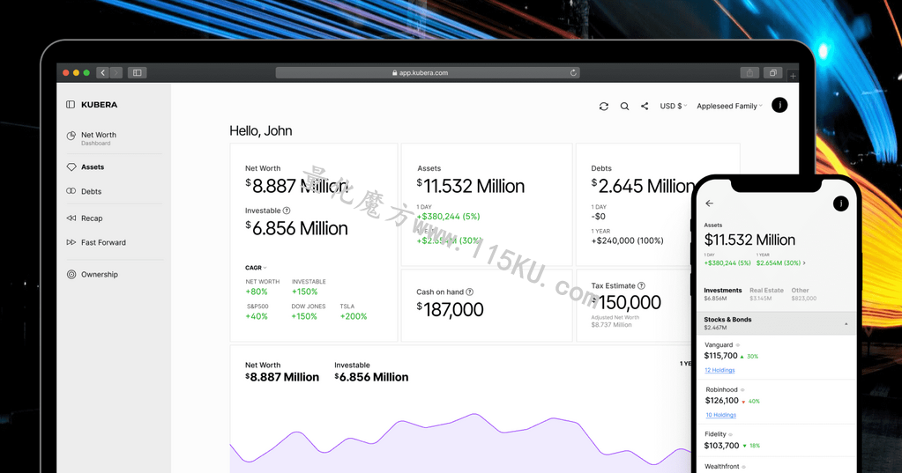Screen dimensions: 902x473
Task: Click the Tax Estimate help icon
Action: pyautogui.click(x=641, y=285)
